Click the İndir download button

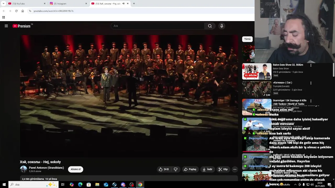coord(207,169)
